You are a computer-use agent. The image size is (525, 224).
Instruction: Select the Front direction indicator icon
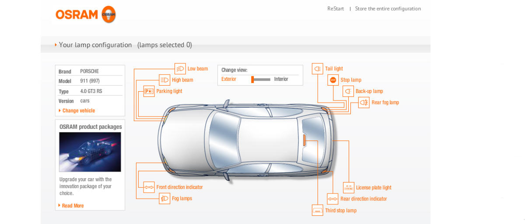click(x=149, y=187)
